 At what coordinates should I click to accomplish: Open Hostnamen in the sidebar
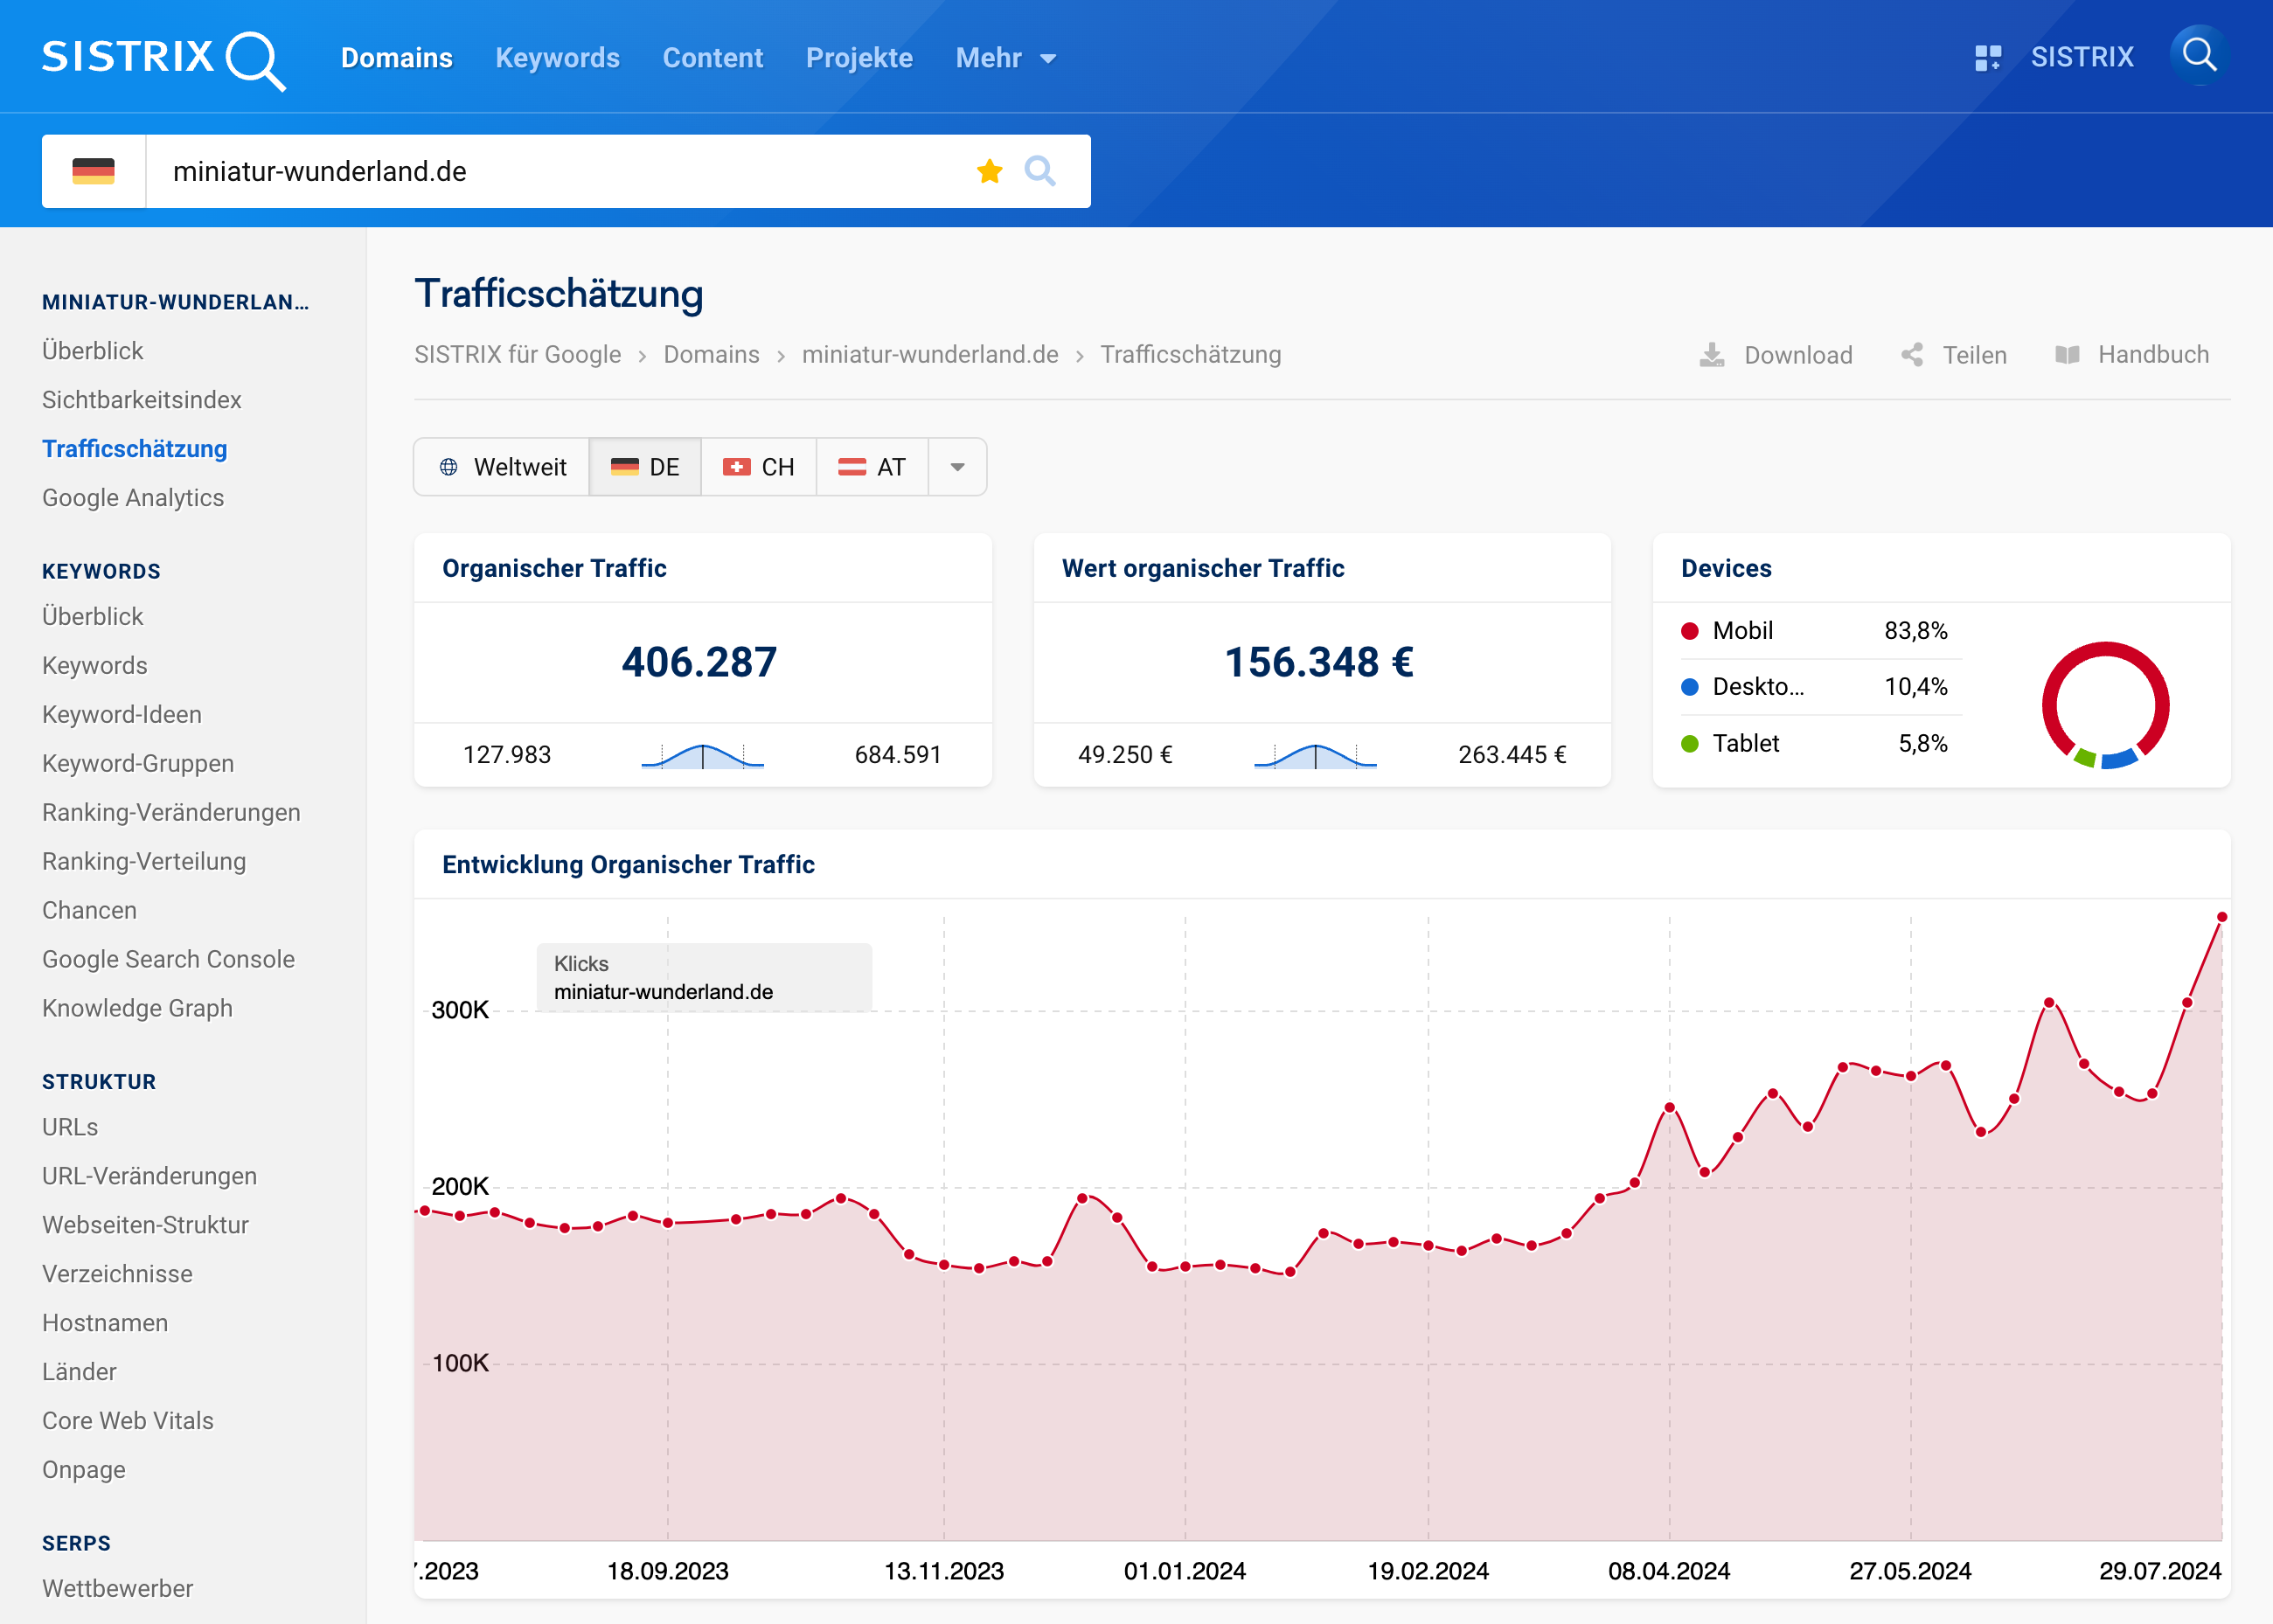point(105,1324)
